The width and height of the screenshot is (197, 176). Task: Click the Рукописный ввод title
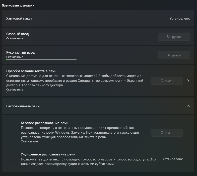pos(21,52)
